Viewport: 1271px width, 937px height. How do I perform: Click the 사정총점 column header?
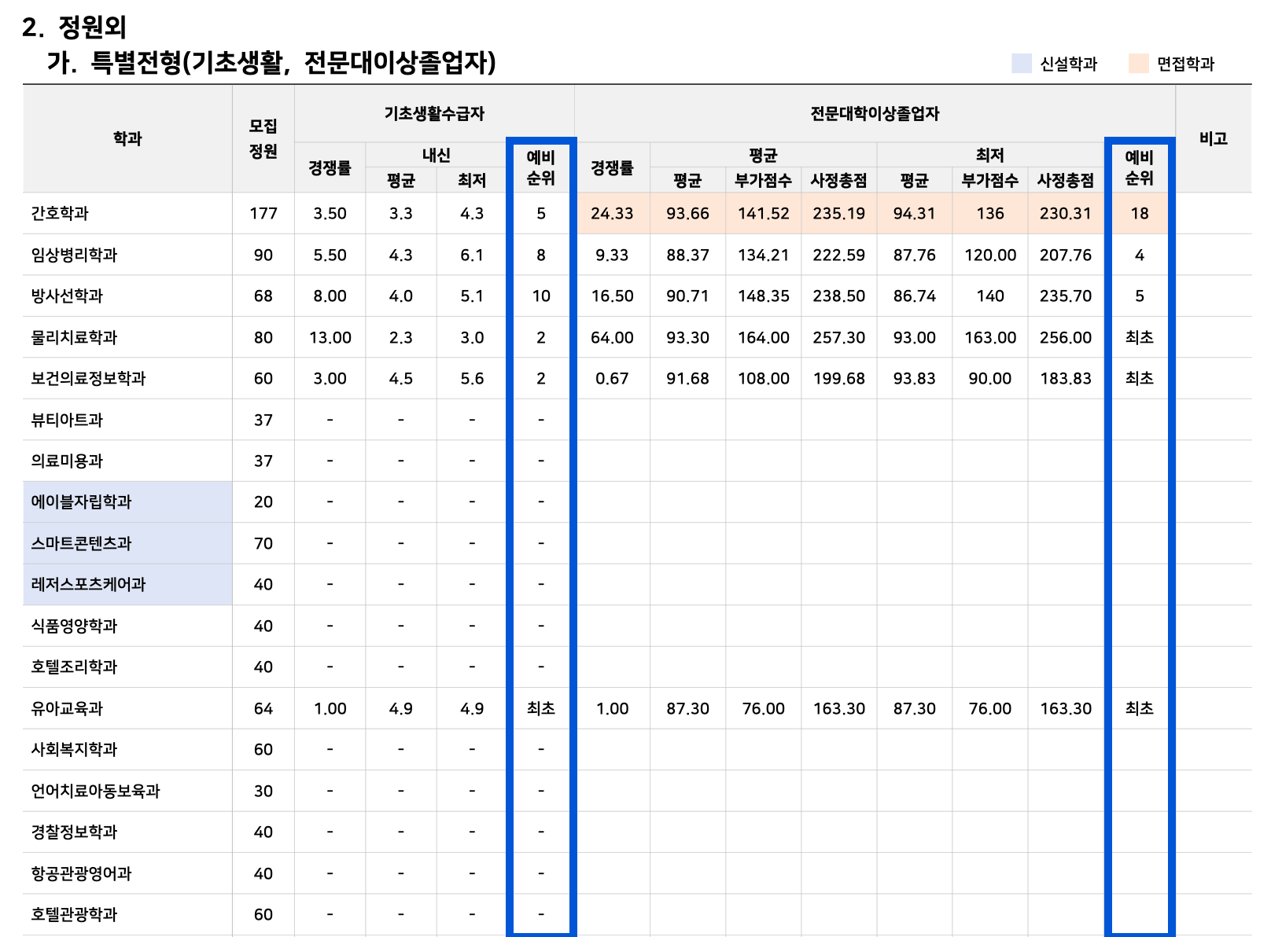(838, 179)
